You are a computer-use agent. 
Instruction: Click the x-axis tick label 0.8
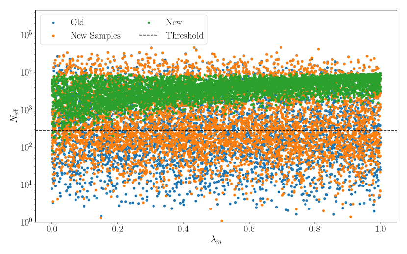(x=315, y=229)
